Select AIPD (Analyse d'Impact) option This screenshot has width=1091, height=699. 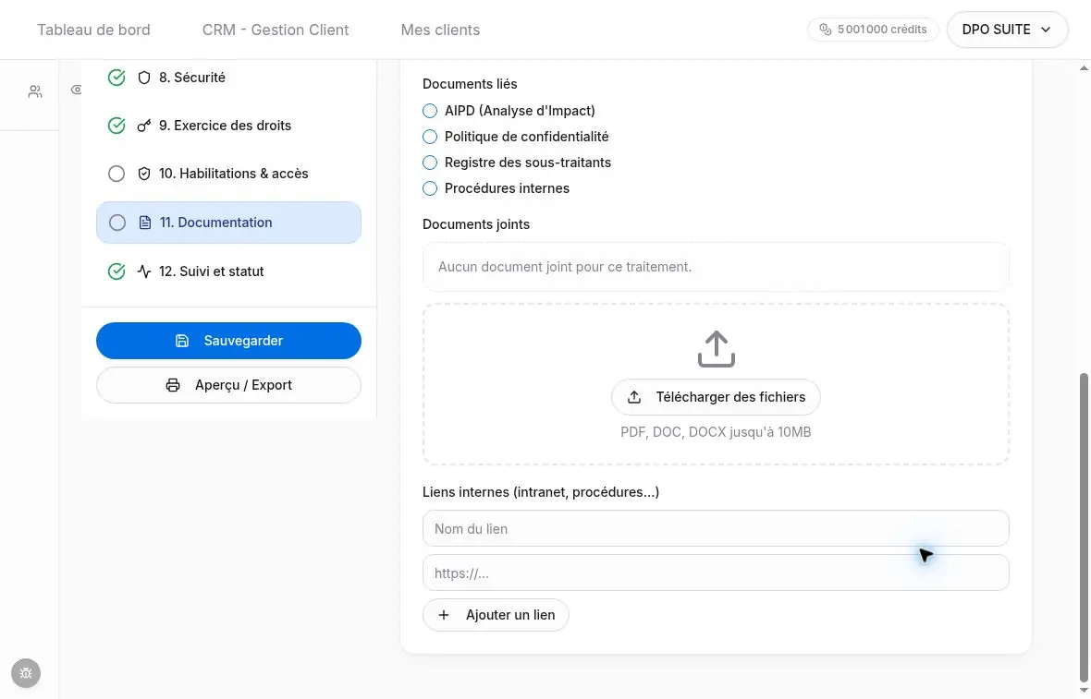click(x=430, y=111)
